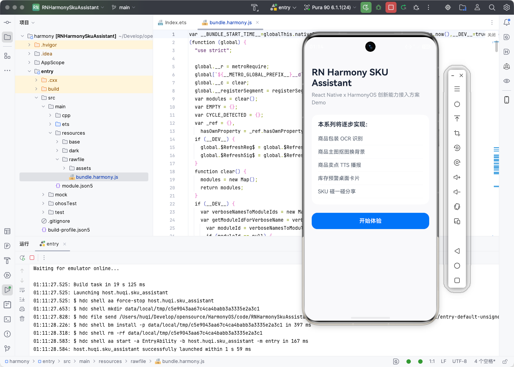This screenshot has width=514, height=367.
Task: Click the editor vertical scrollbar thumb
Action: click(496, 47)
